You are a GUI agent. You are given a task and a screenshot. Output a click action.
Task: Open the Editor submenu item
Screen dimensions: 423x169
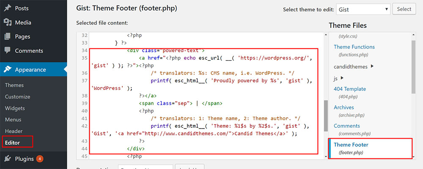coord(12,142)
